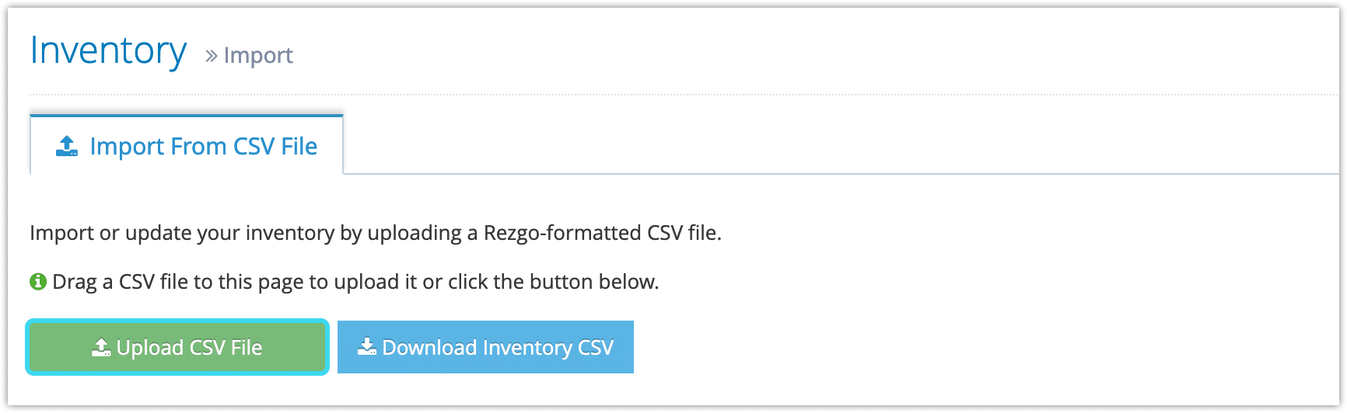Click the word 'CSV' in the tab title
The width and height of the screenshot is (1347, 413).
coord(254,146)
